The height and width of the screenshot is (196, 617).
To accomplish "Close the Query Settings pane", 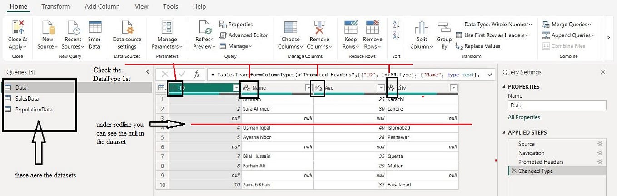I will 603,72.
